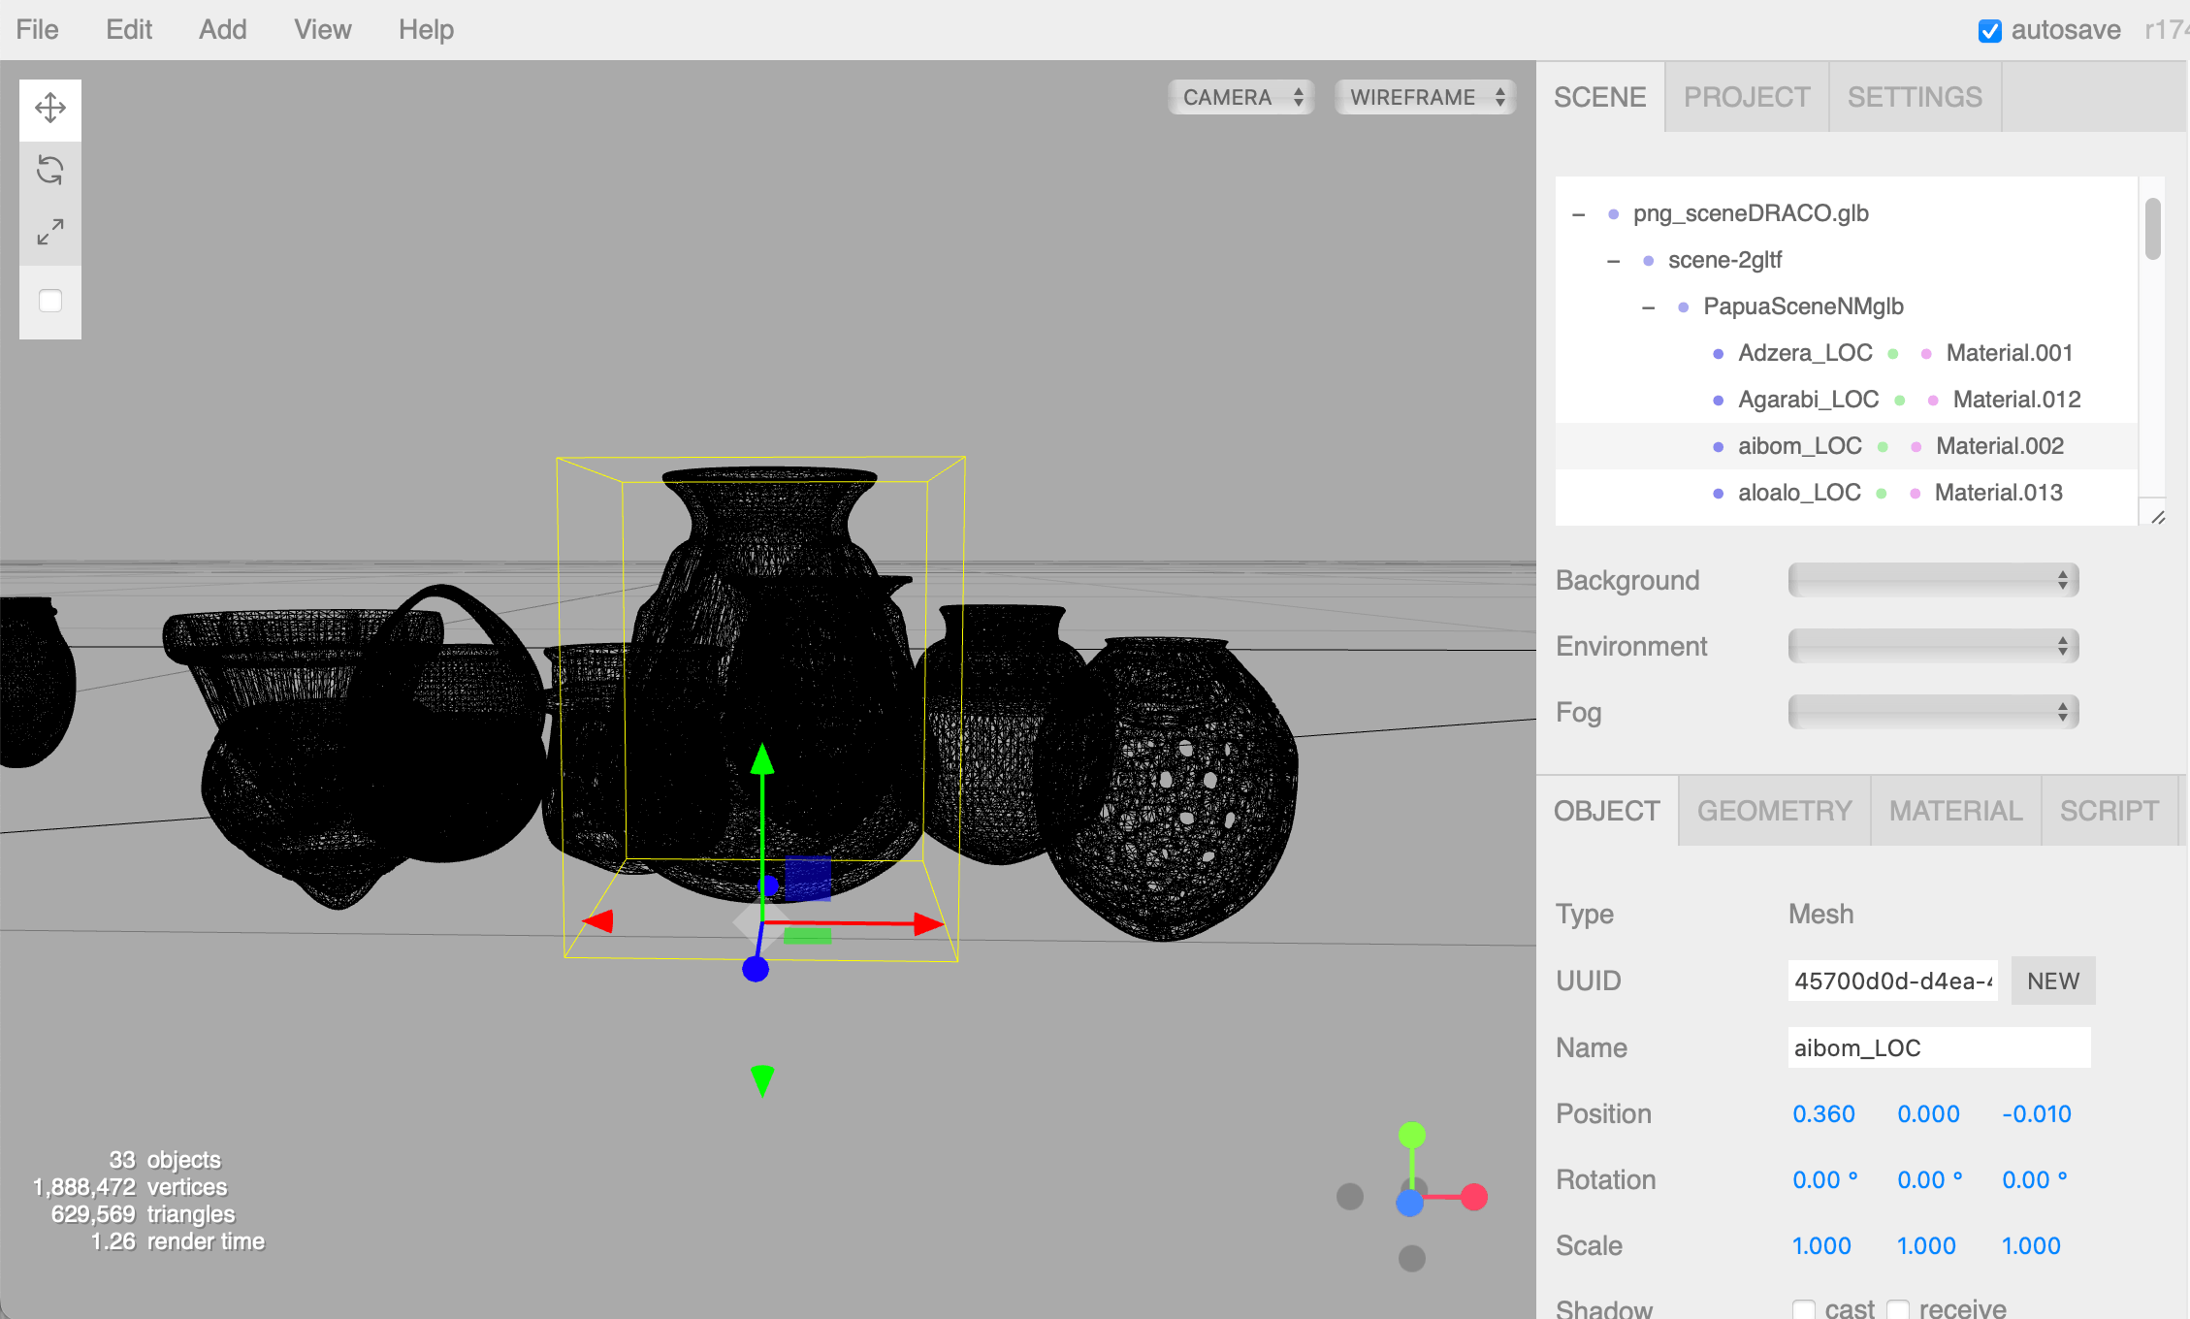Click the blue Z-axis handle of gizmo
This screenshot has width=2190, height=1319.
click(x=756, y=968)
